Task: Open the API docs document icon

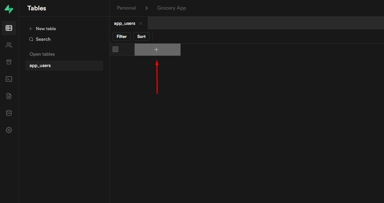Action: 9,96
